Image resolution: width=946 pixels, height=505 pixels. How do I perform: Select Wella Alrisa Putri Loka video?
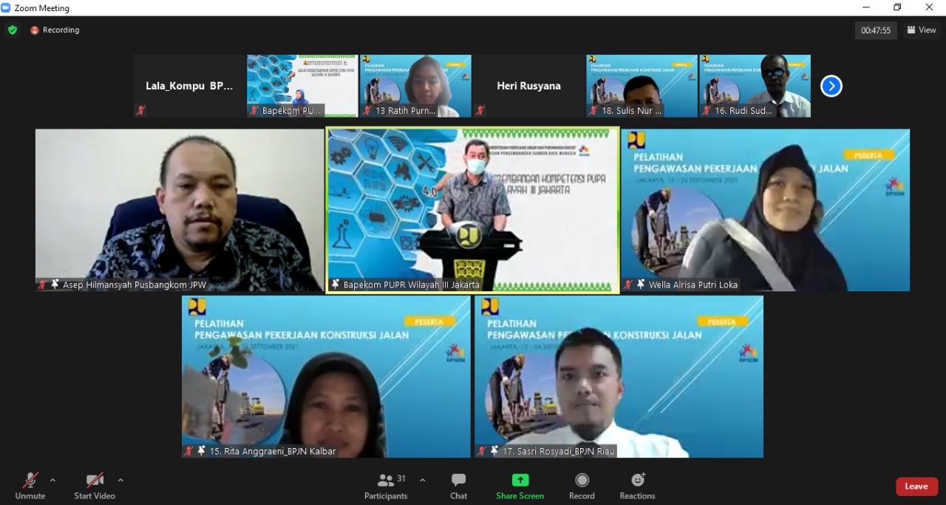click(x=766, y=210)
